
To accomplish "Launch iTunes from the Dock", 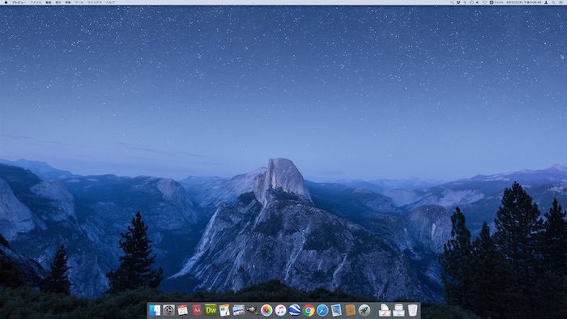I will [x=280, y=310].
